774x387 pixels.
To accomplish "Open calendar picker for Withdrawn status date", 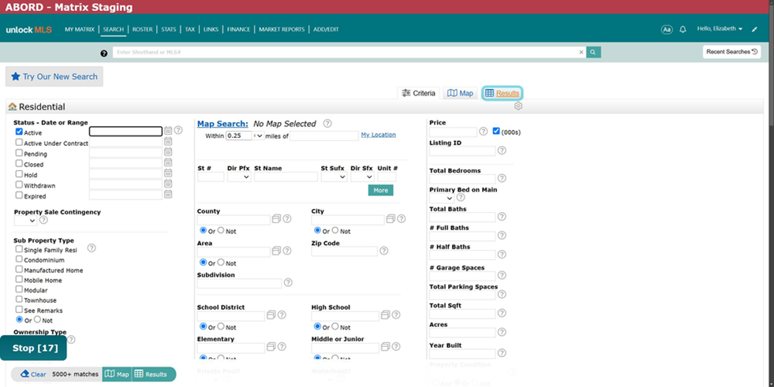I will (168, 184).
